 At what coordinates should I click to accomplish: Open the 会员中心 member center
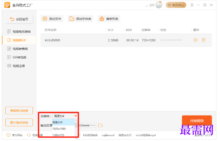(x=176, y=5)
